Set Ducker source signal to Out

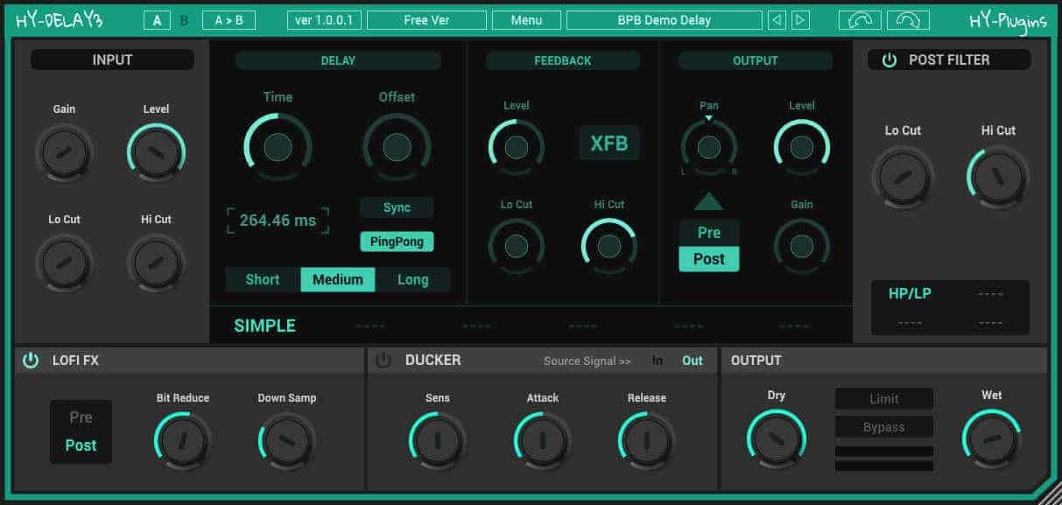pos(693,361)
